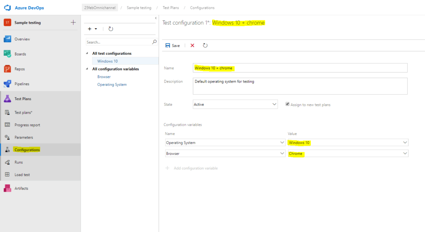Screen dimensions: 425x232
Task: Open the Boards icon in sidebar
Action: click(7, 54)
